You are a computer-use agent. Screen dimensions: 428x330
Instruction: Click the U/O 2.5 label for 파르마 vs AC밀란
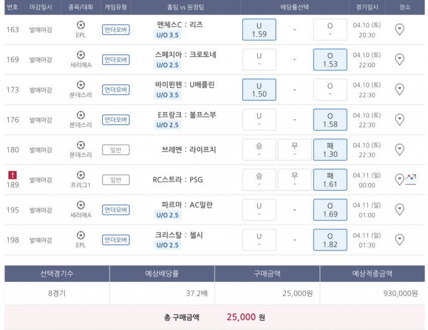[x=167, y=215]
